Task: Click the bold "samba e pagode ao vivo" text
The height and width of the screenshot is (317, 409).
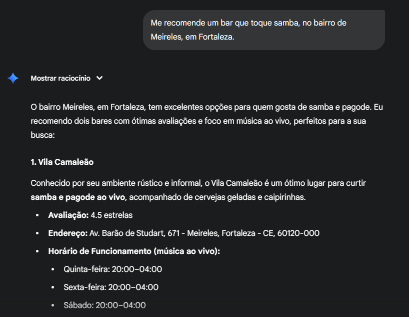Action: 77,197
